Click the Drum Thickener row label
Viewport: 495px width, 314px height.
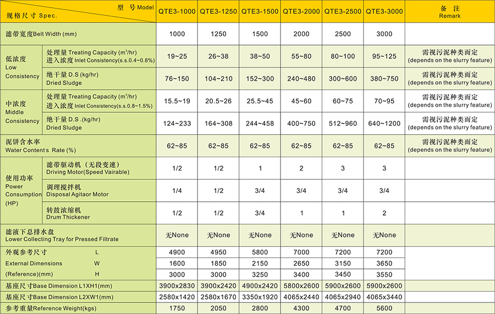tap(68, 213)
